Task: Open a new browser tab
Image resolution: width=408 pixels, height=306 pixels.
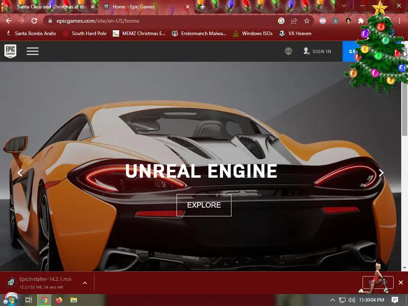Action: pyautogui.click(x=203, y=7)
